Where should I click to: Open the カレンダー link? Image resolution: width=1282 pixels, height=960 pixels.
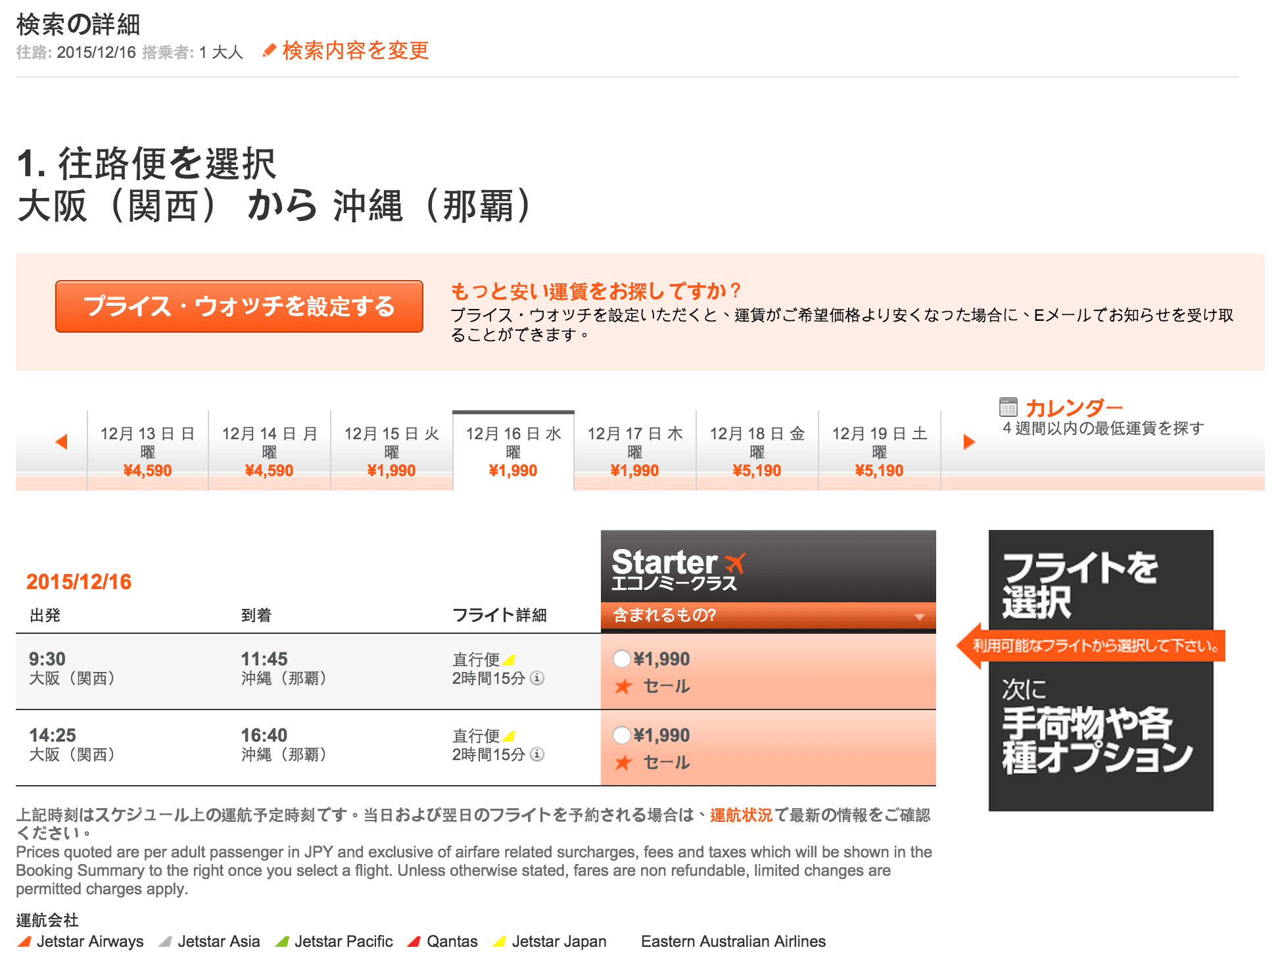point(1074,408)
